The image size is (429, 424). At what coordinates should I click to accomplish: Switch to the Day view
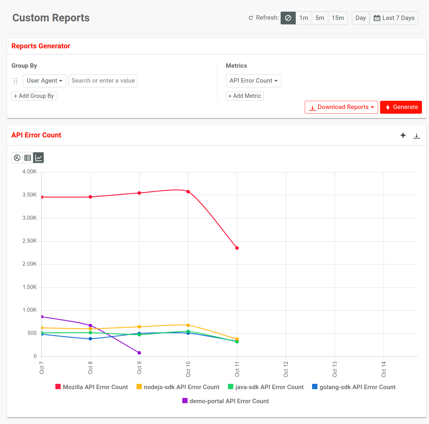point(360,18)
